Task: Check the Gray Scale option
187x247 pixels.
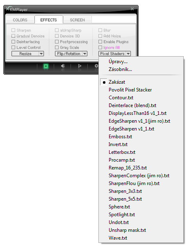Action: (57, 47)
